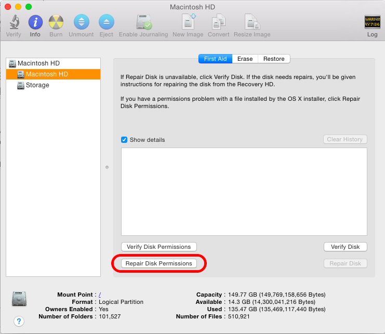
Task: Click the Repair Disk button
Action: coord(345,263)
